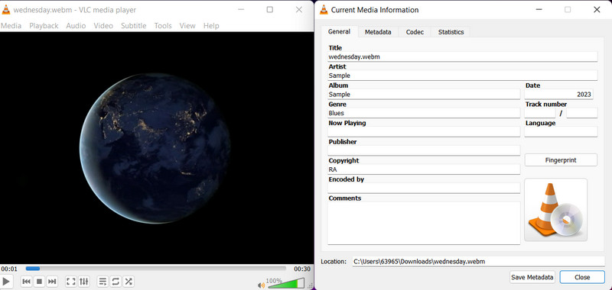Click the Title field wednesday.webm

pyautogui.click(x=463, y=56)
